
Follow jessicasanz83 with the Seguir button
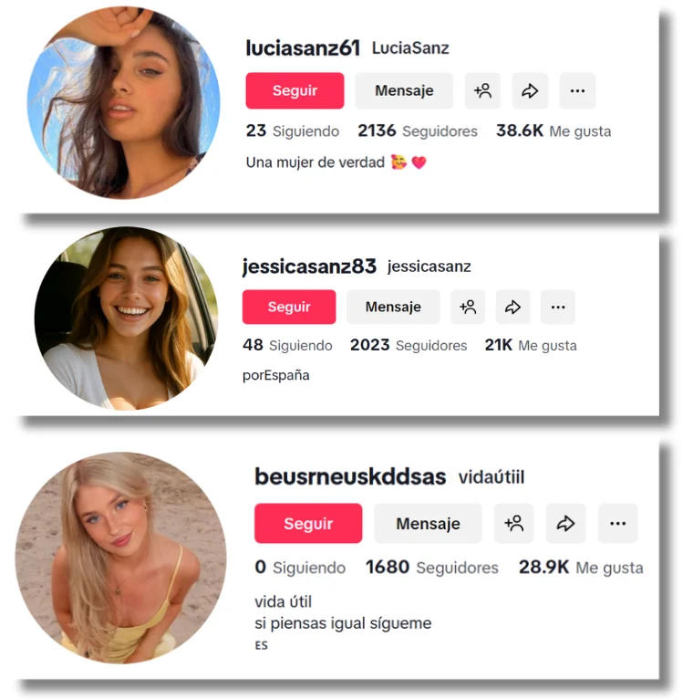(289, 307)
